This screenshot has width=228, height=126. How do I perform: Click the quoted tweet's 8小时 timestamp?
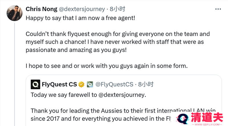146,85
